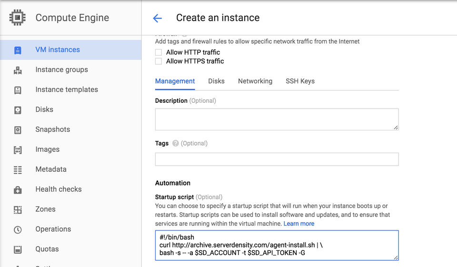Open Operations clock icon
This screenshot has height=267, width=457.
pos(18,230)
